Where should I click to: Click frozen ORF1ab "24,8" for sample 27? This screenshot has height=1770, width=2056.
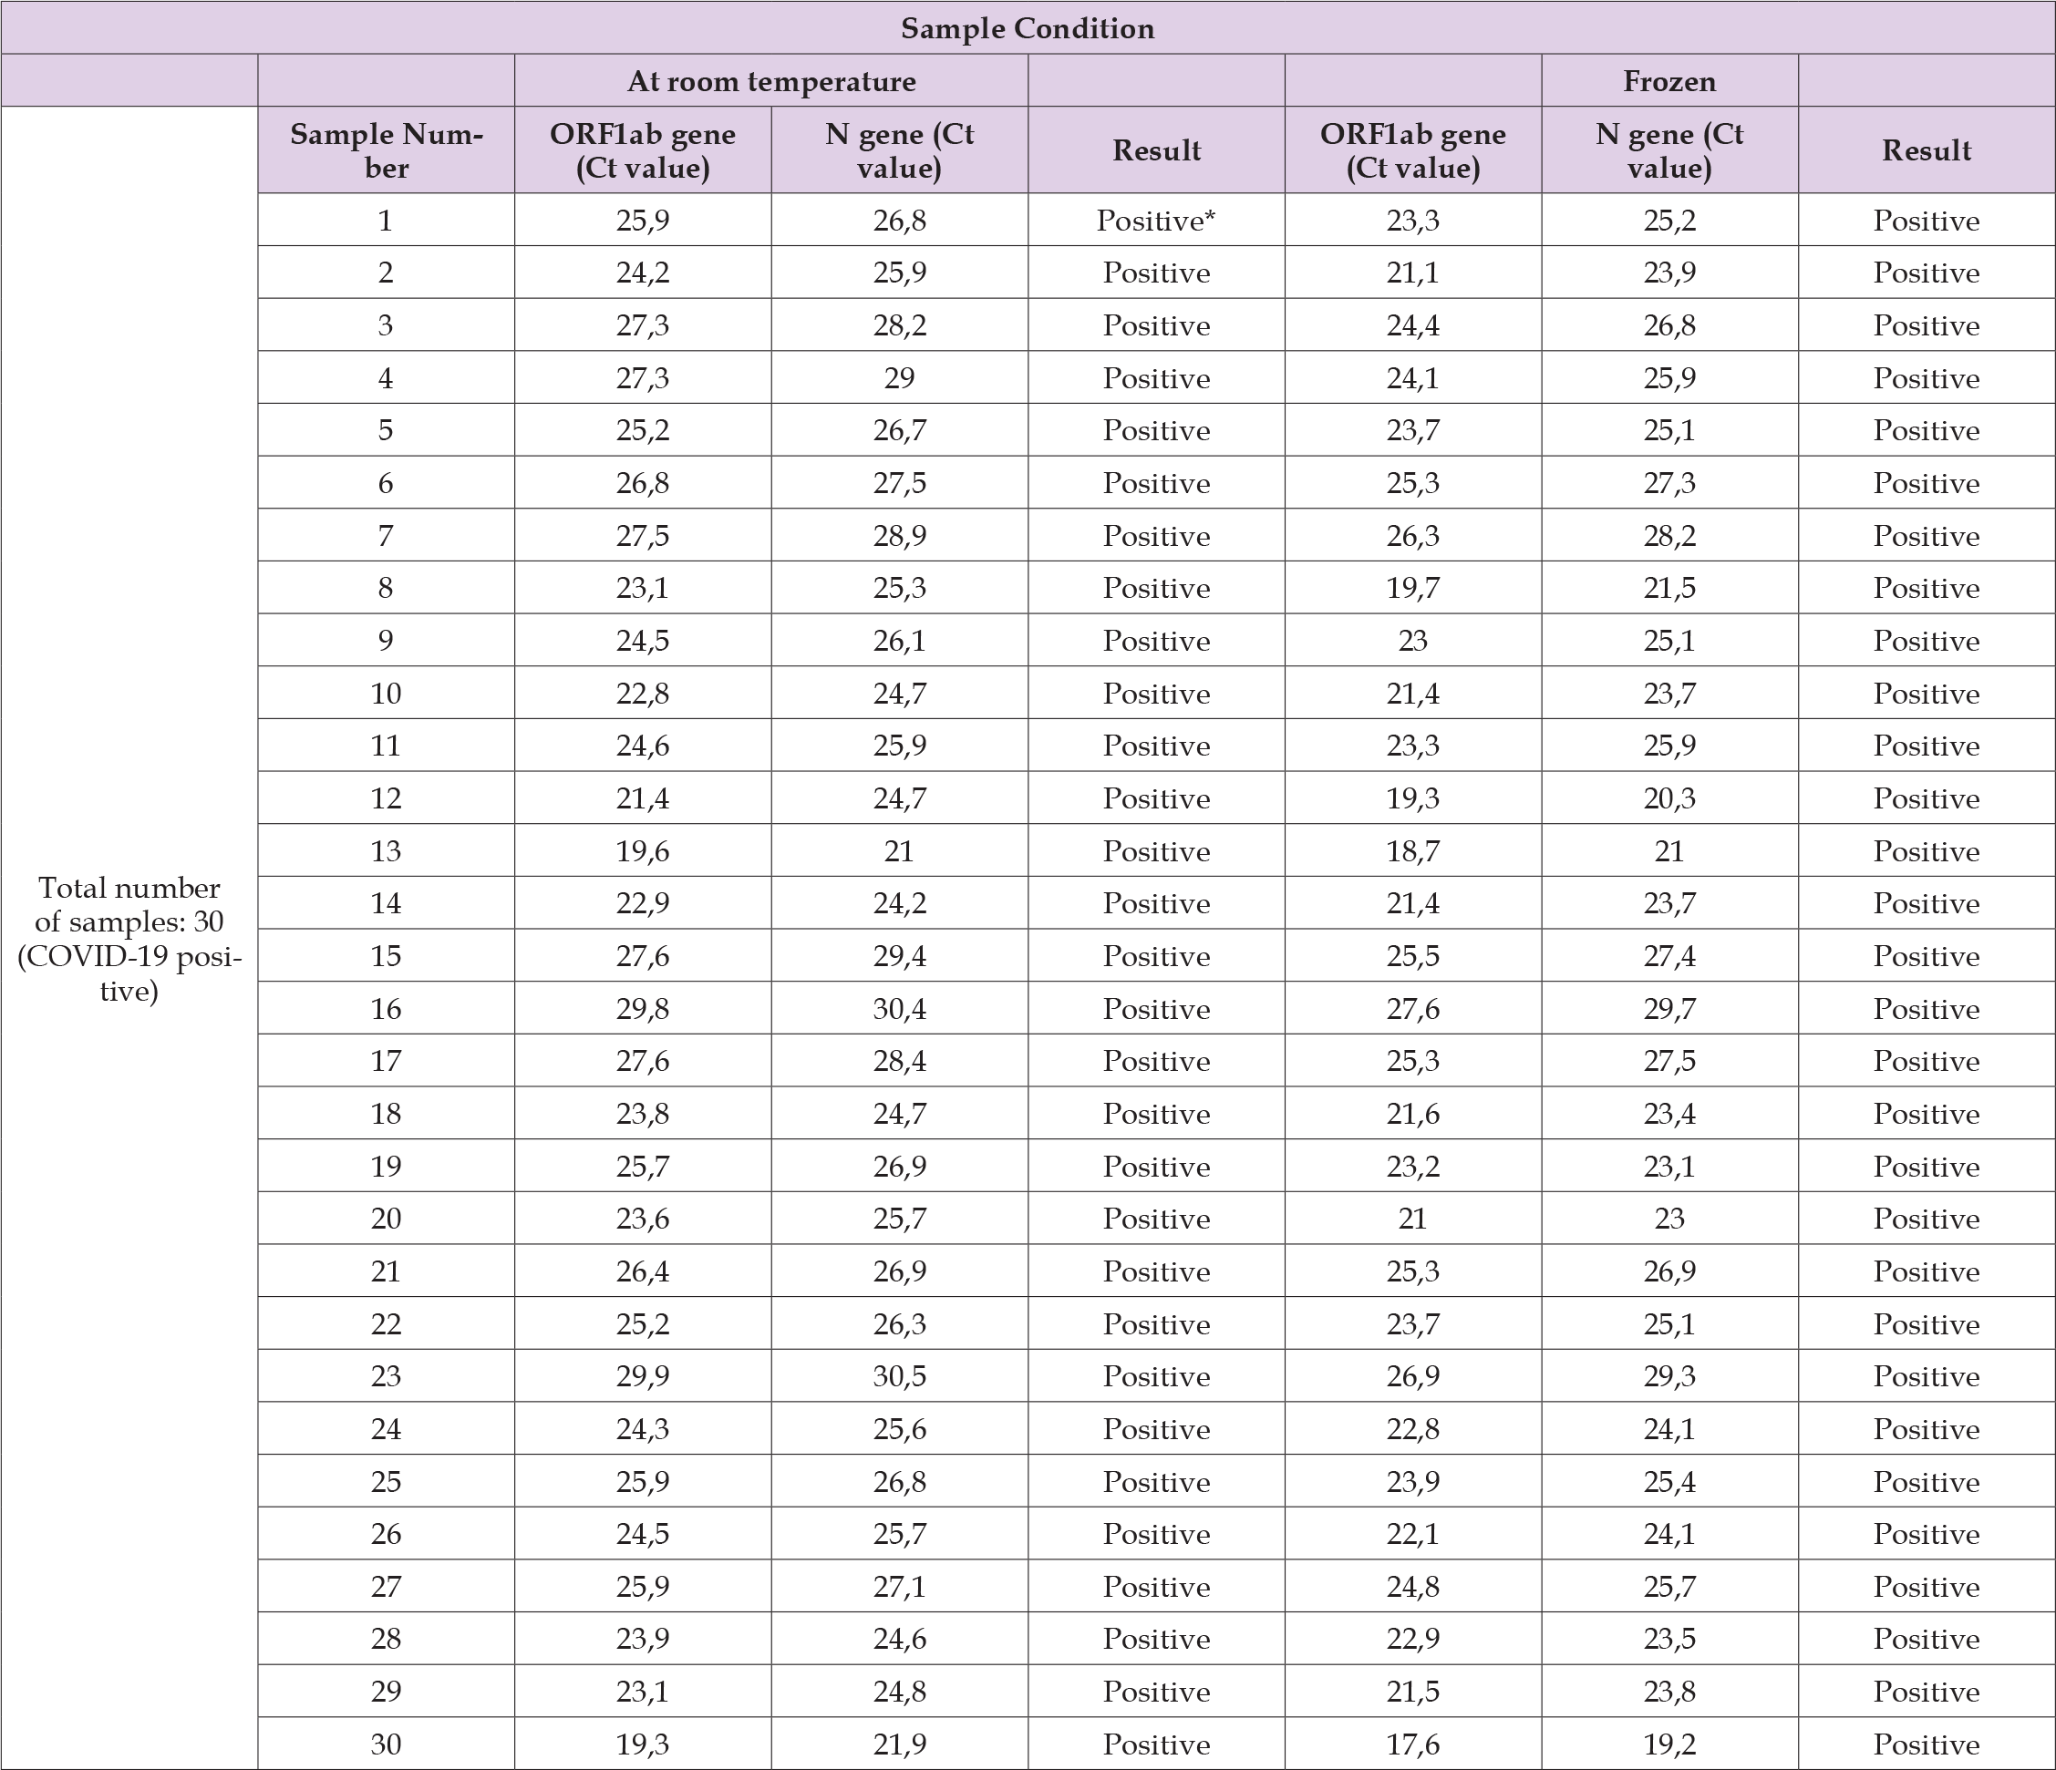pos(1413,1588)
